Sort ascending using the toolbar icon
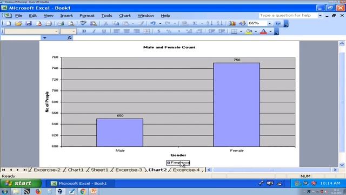The width and height of the screenshot is (346, 195). [209, 23]
